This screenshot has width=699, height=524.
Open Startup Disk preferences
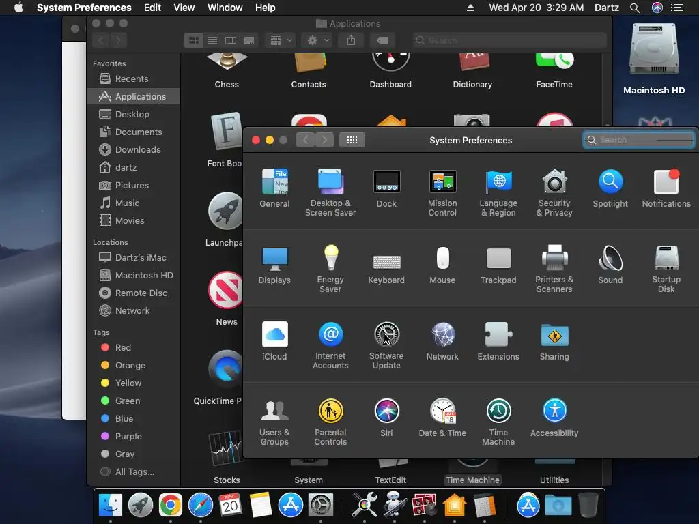coord(666,269)
